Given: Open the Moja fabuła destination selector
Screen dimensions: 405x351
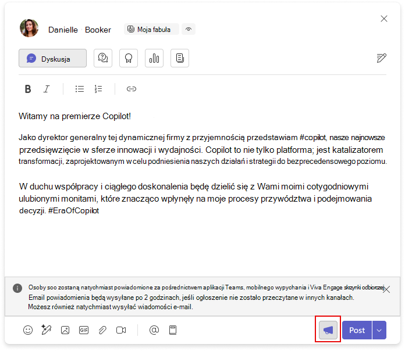Looking at the screenshot, I should tap(151, 29).
